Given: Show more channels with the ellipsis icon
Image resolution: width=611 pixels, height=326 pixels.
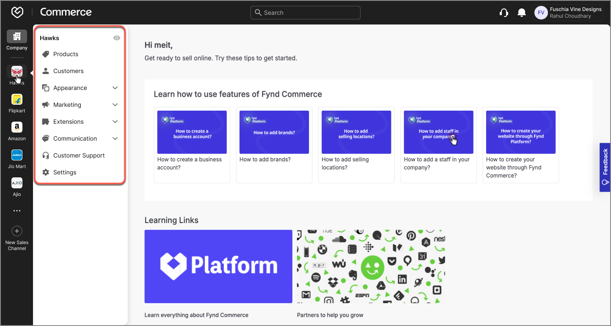Looking at the screenshot, I should [x=17, y=210].
